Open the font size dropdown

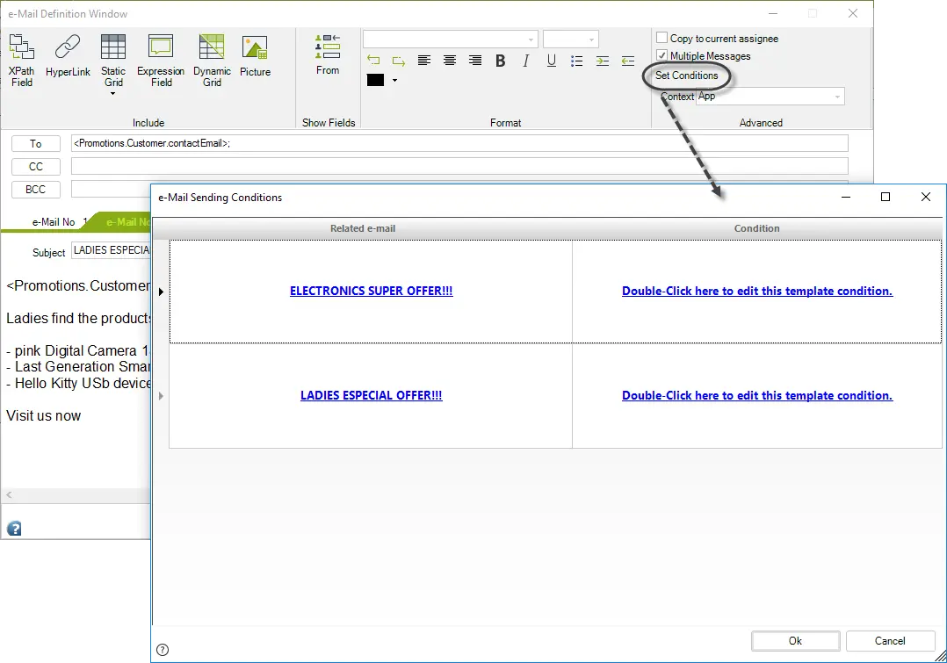pos(591,40)
